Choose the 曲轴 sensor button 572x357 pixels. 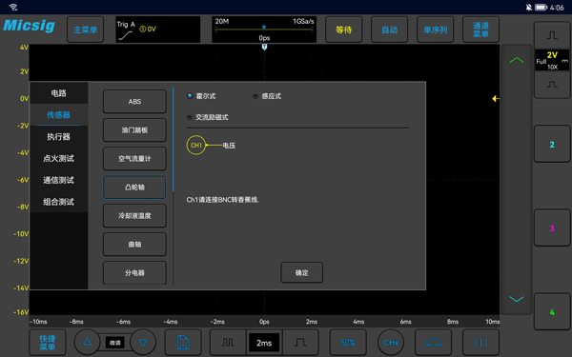(134, 245)
